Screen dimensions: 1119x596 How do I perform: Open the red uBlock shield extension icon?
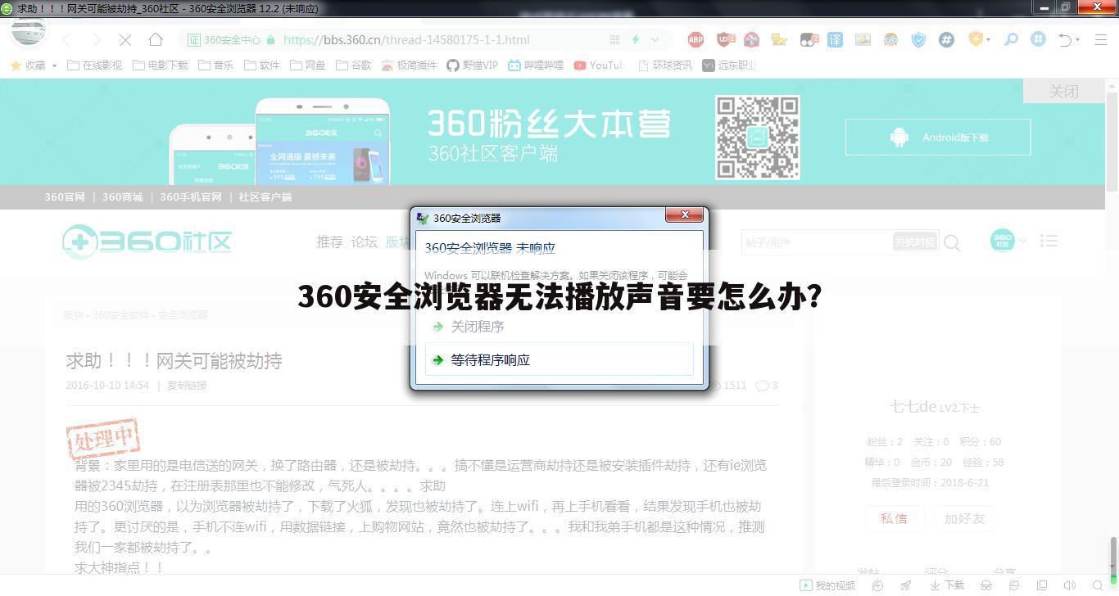724,39
